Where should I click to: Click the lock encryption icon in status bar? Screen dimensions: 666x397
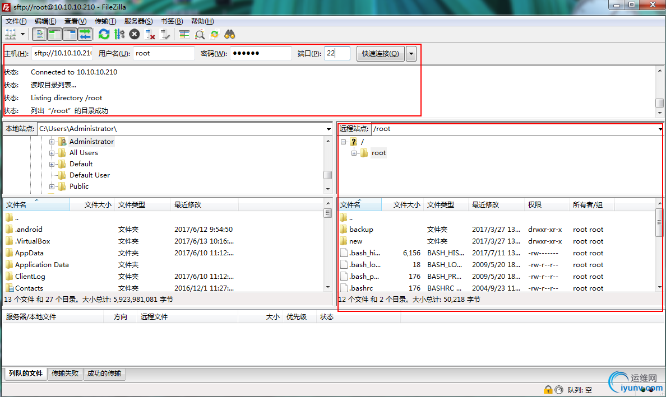point(548,389)
